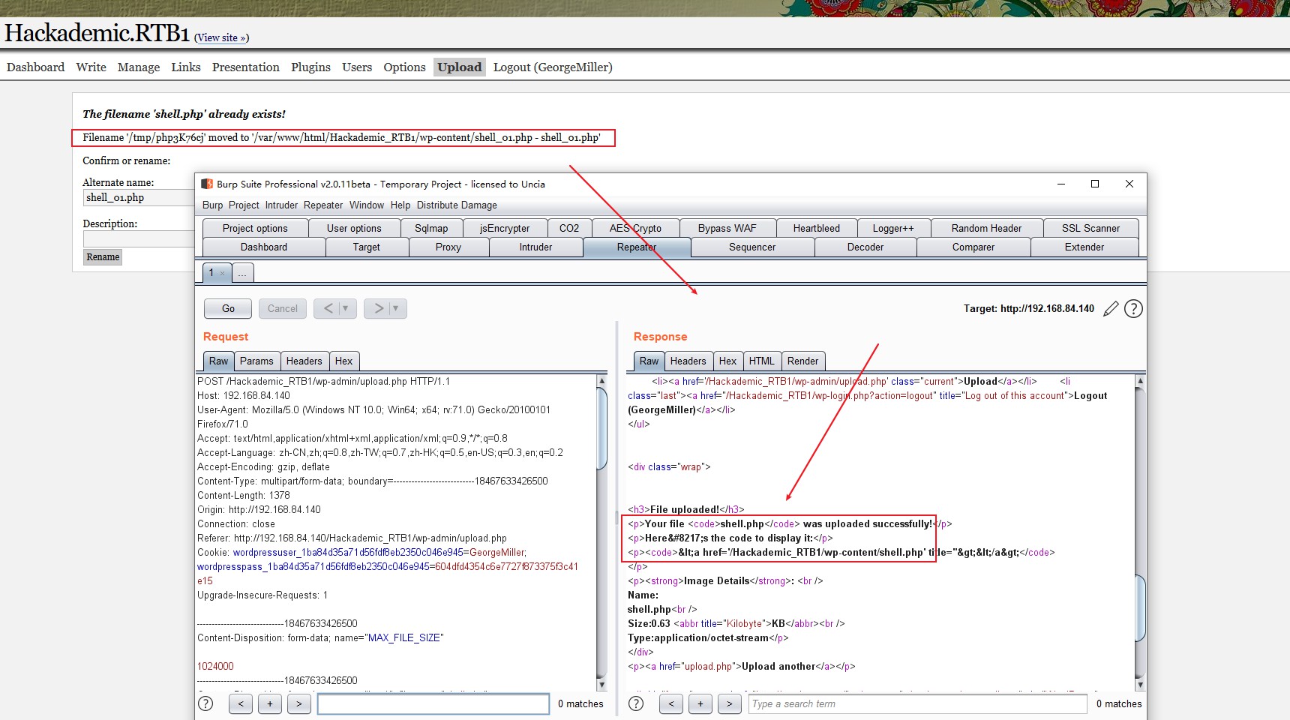Select the response Hex tab
The image size is (1290, 720).
point(727,361)
